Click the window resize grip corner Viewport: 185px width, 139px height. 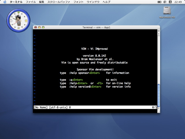[x=159, y=111]
